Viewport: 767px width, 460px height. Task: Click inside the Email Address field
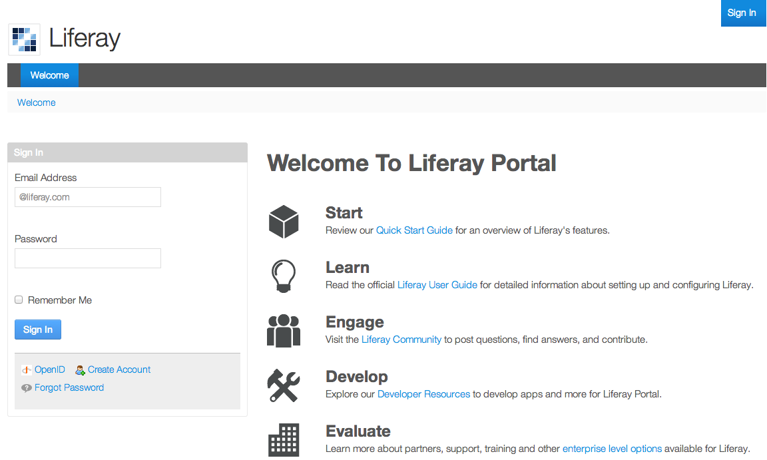coord(87,197)
